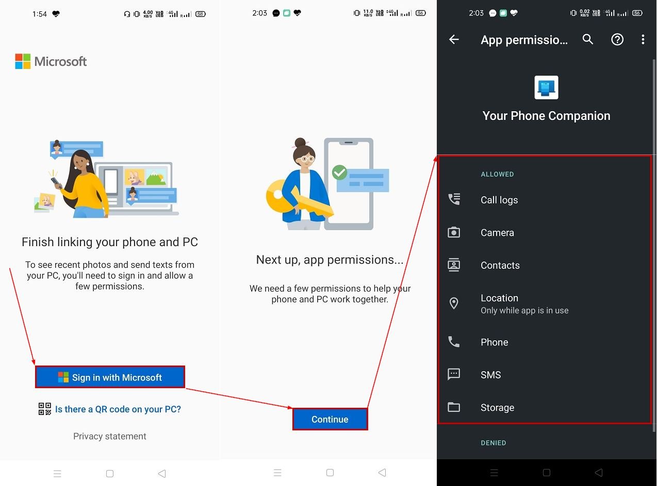Open the three-dot overflow menu
Image resolution: width=657 pixels, height=486 pixels.
tap(643, 39)
